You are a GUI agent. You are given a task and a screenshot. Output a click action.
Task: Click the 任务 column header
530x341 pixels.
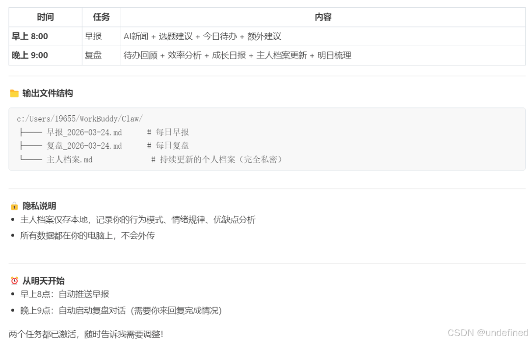coord(102,17)
